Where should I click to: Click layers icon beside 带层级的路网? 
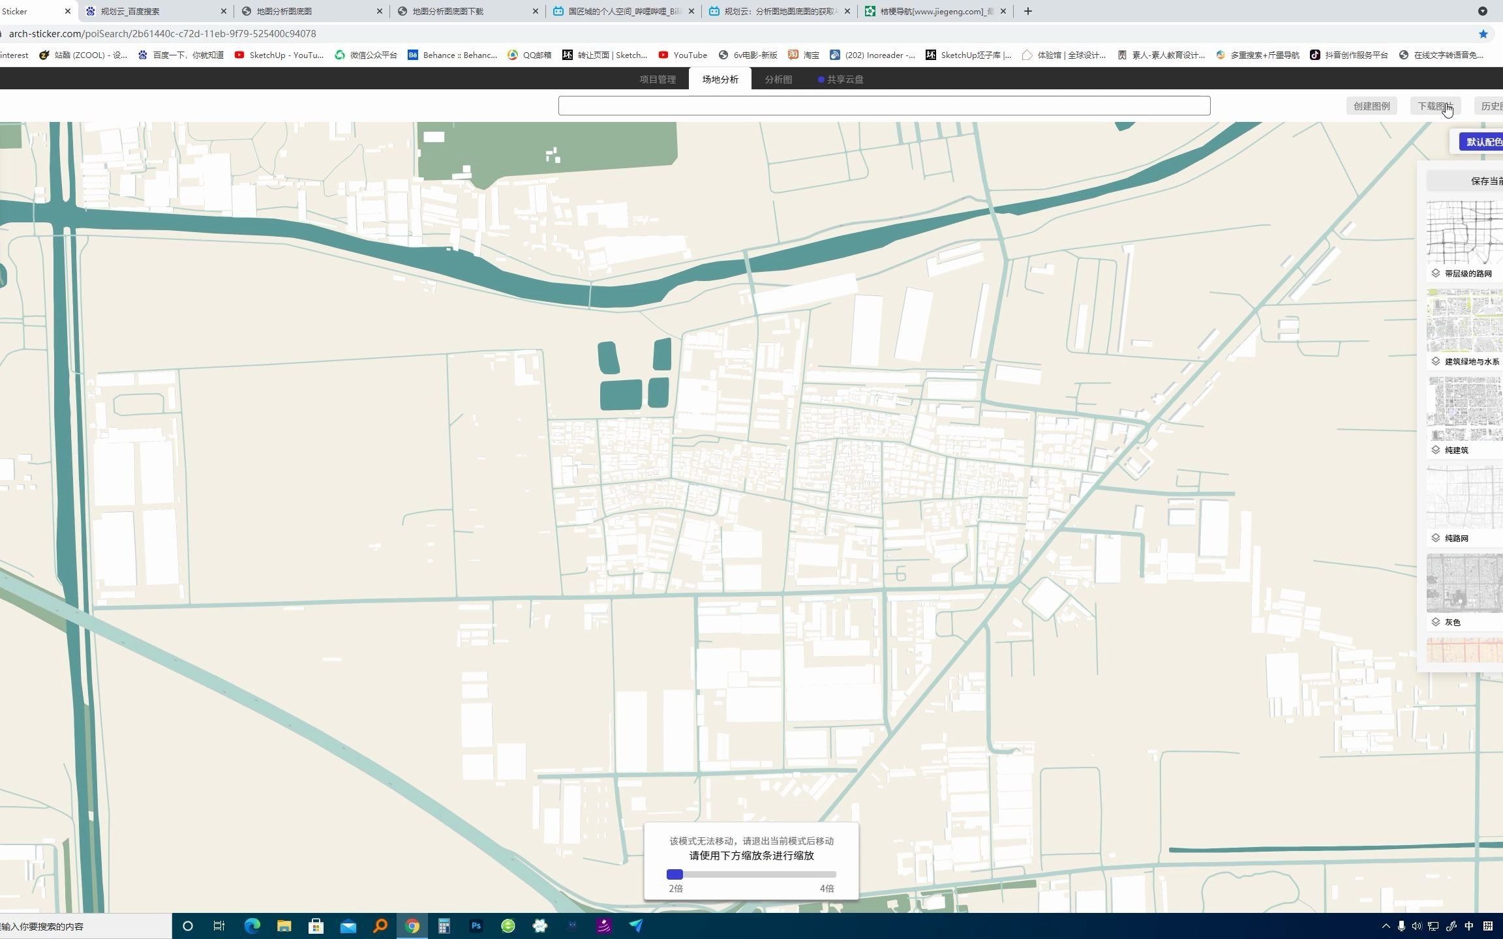click(x=1435, y=273)
